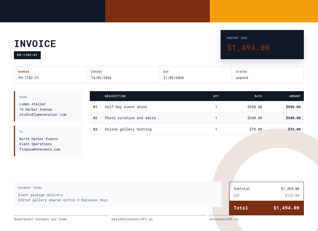Click the Event Operations line
318x231 pixels.
[35, 144]
